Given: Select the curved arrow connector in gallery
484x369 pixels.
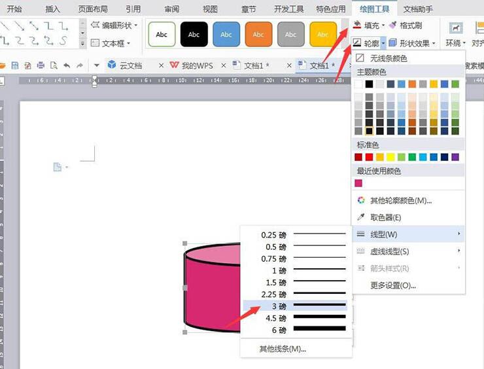Looking at the screenshot, I should pos(34,41).
